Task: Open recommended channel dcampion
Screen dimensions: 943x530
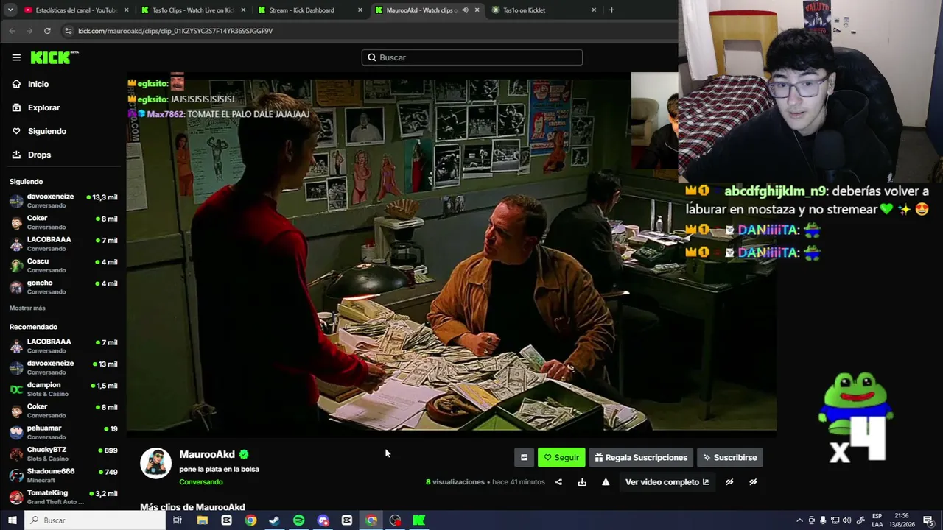Action: (x=63, y=389)
